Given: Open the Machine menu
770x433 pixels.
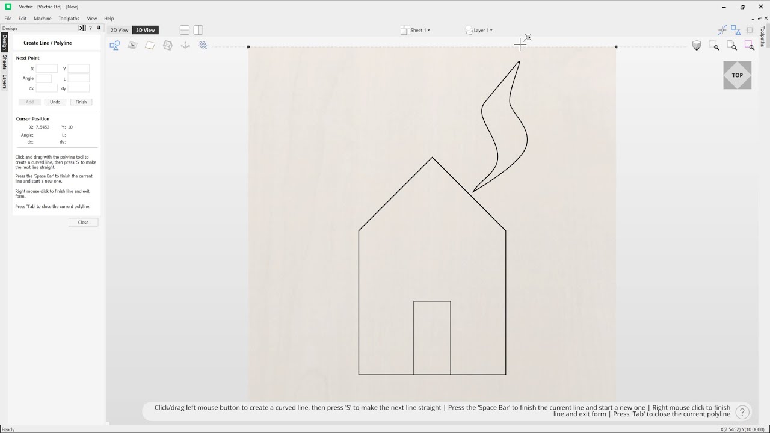Looking at the screenshot, I should pos(43,19).
